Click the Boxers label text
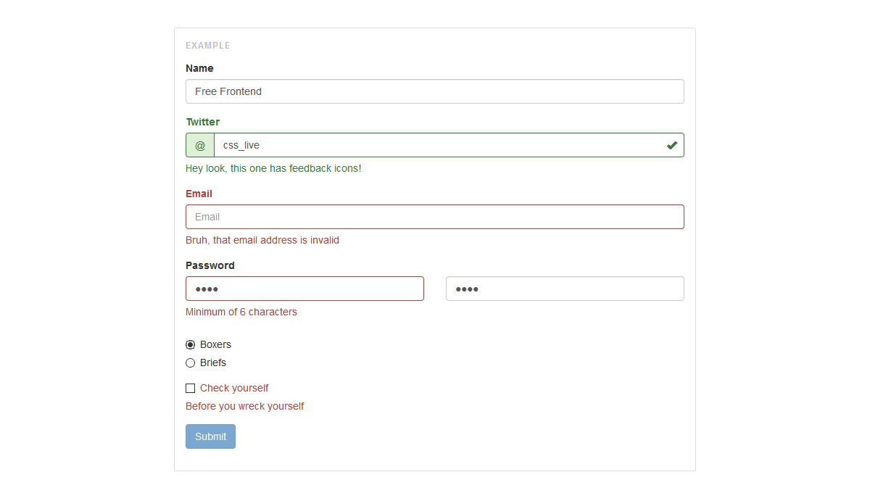The image size is (870, 493). (215, 344)
